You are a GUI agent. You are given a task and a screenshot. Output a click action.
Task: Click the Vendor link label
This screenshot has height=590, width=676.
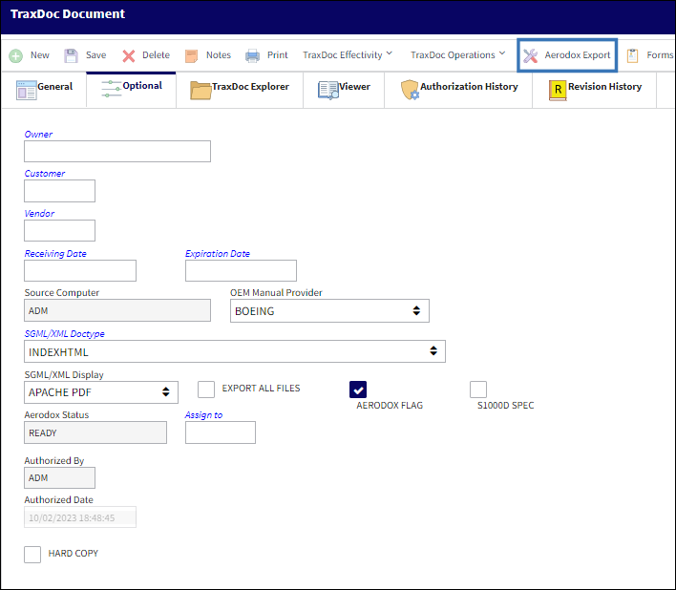[39, 213]
